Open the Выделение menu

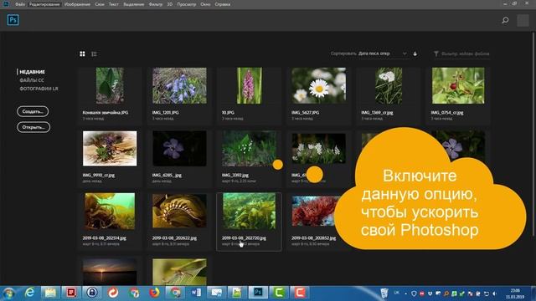coord(134,4)
